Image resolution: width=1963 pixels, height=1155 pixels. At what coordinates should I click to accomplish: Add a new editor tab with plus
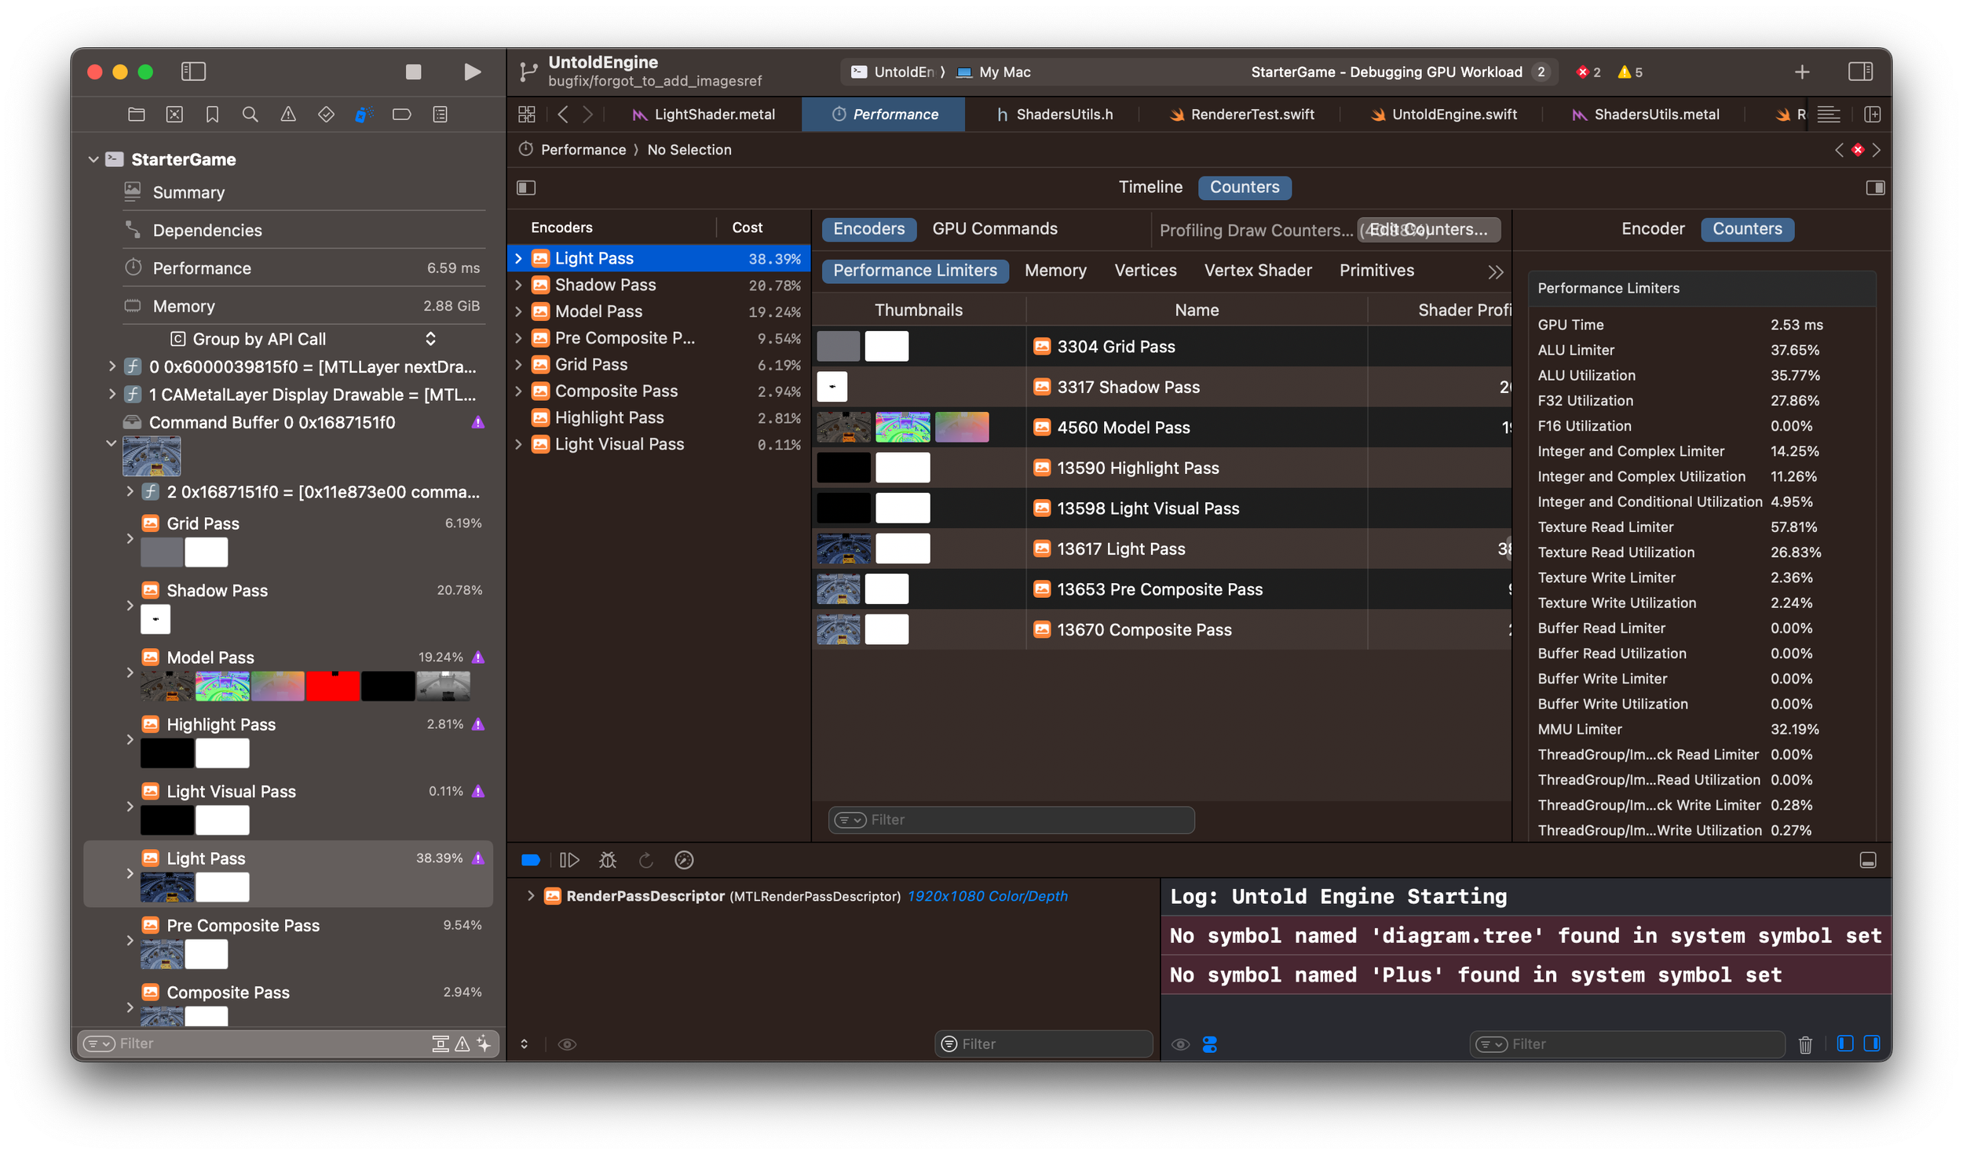pyautogui.click(x=1802, y=72)
